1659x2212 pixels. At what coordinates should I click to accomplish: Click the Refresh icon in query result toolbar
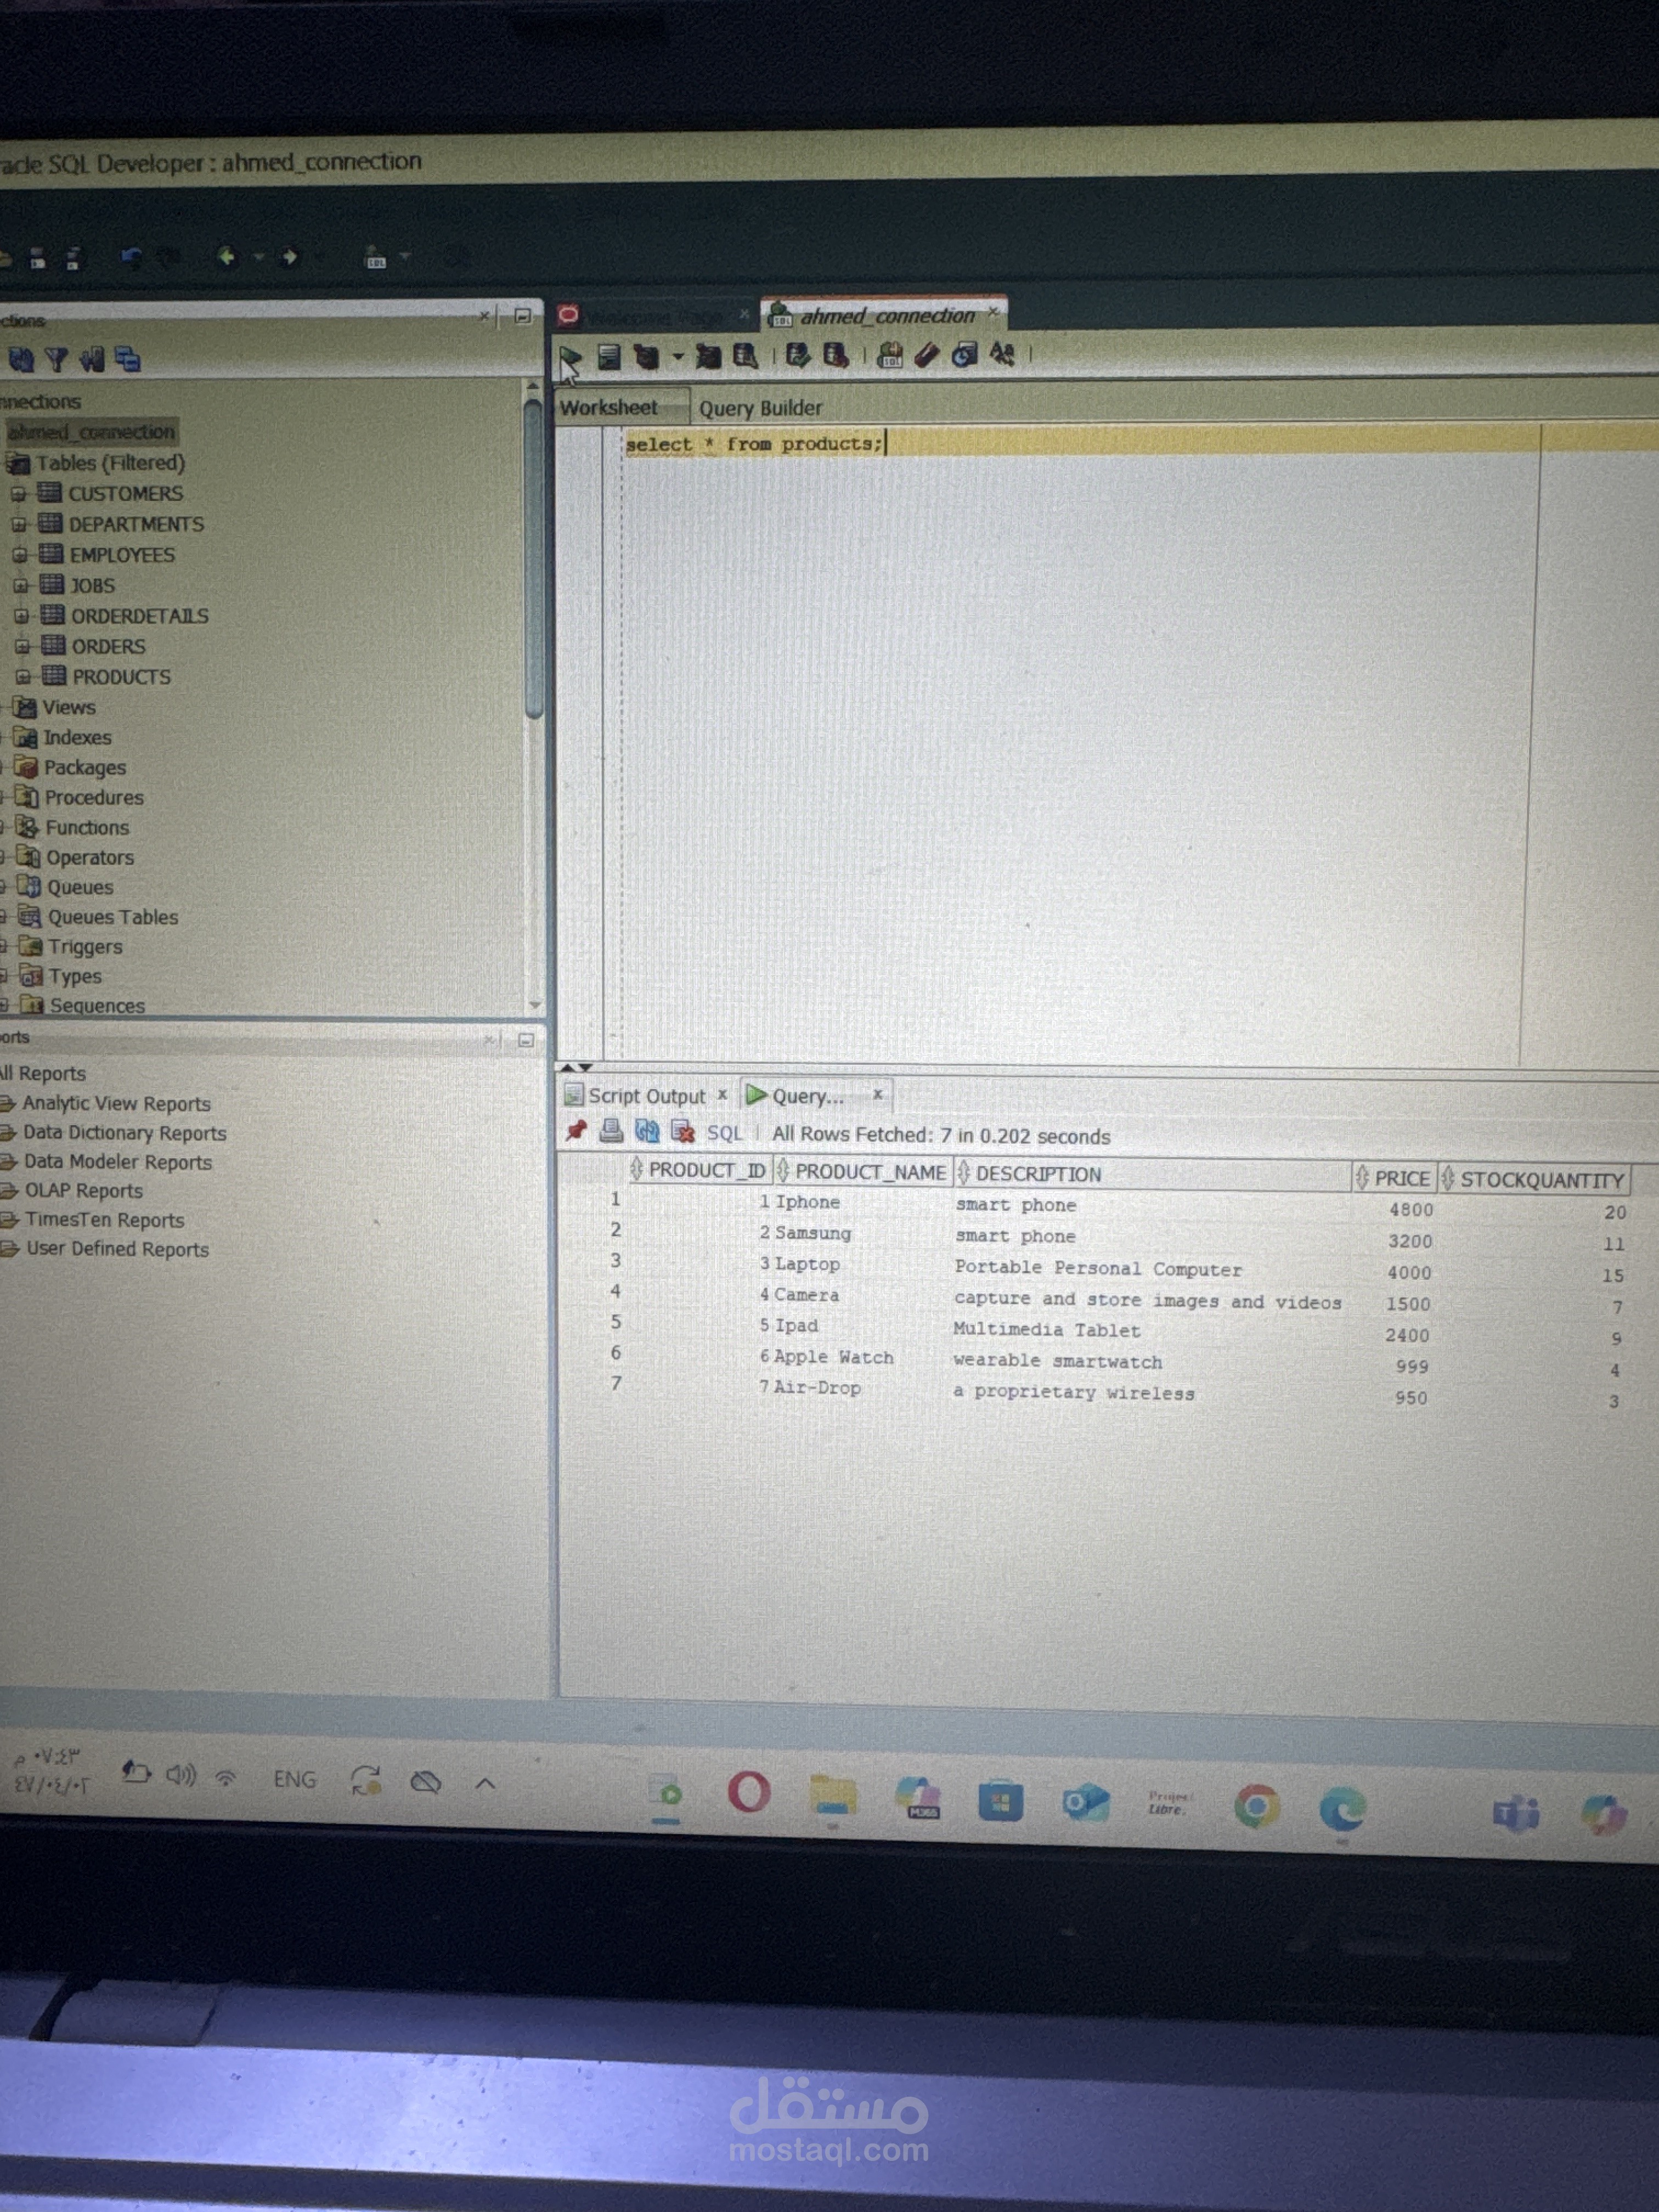(x=647, y=1132)
